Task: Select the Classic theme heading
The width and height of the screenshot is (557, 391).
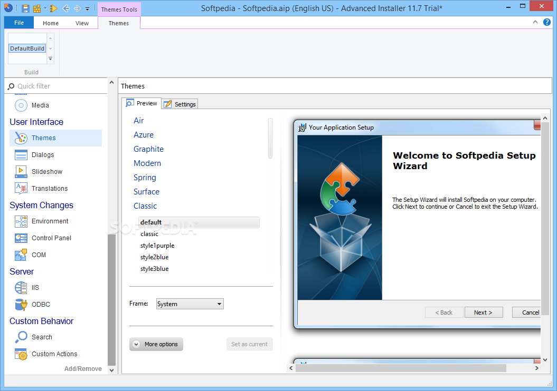Action: point(145,206)
